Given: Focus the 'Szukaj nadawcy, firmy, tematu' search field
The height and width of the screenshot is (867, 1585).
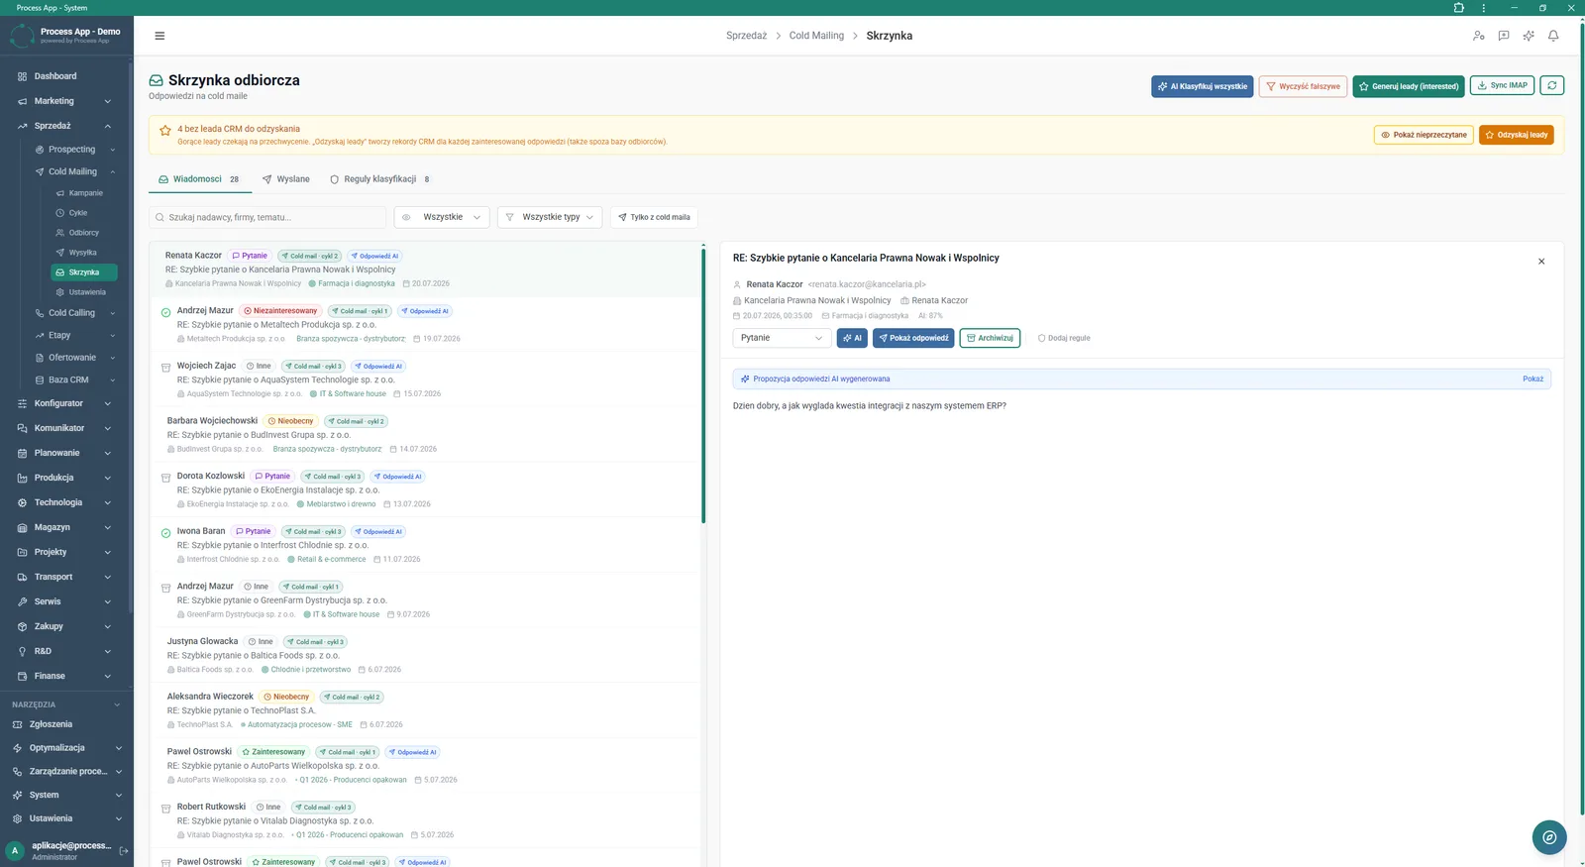Looking at the screenshot, I should 267,217.
